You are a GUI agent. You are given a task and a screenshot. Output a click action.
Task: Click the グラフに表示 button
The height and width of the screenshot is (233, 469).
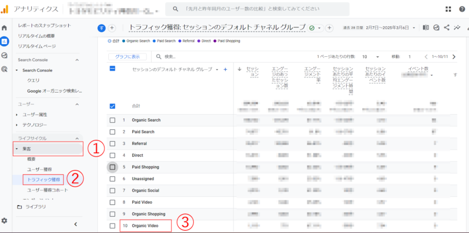tap(127, 56)
